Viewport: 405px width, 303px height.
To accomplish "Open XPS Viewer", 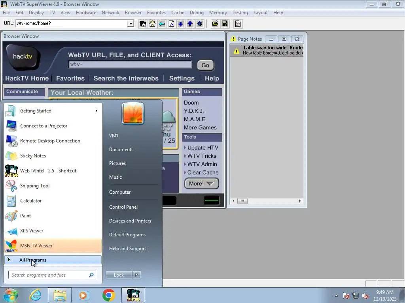I will point(53,230).
